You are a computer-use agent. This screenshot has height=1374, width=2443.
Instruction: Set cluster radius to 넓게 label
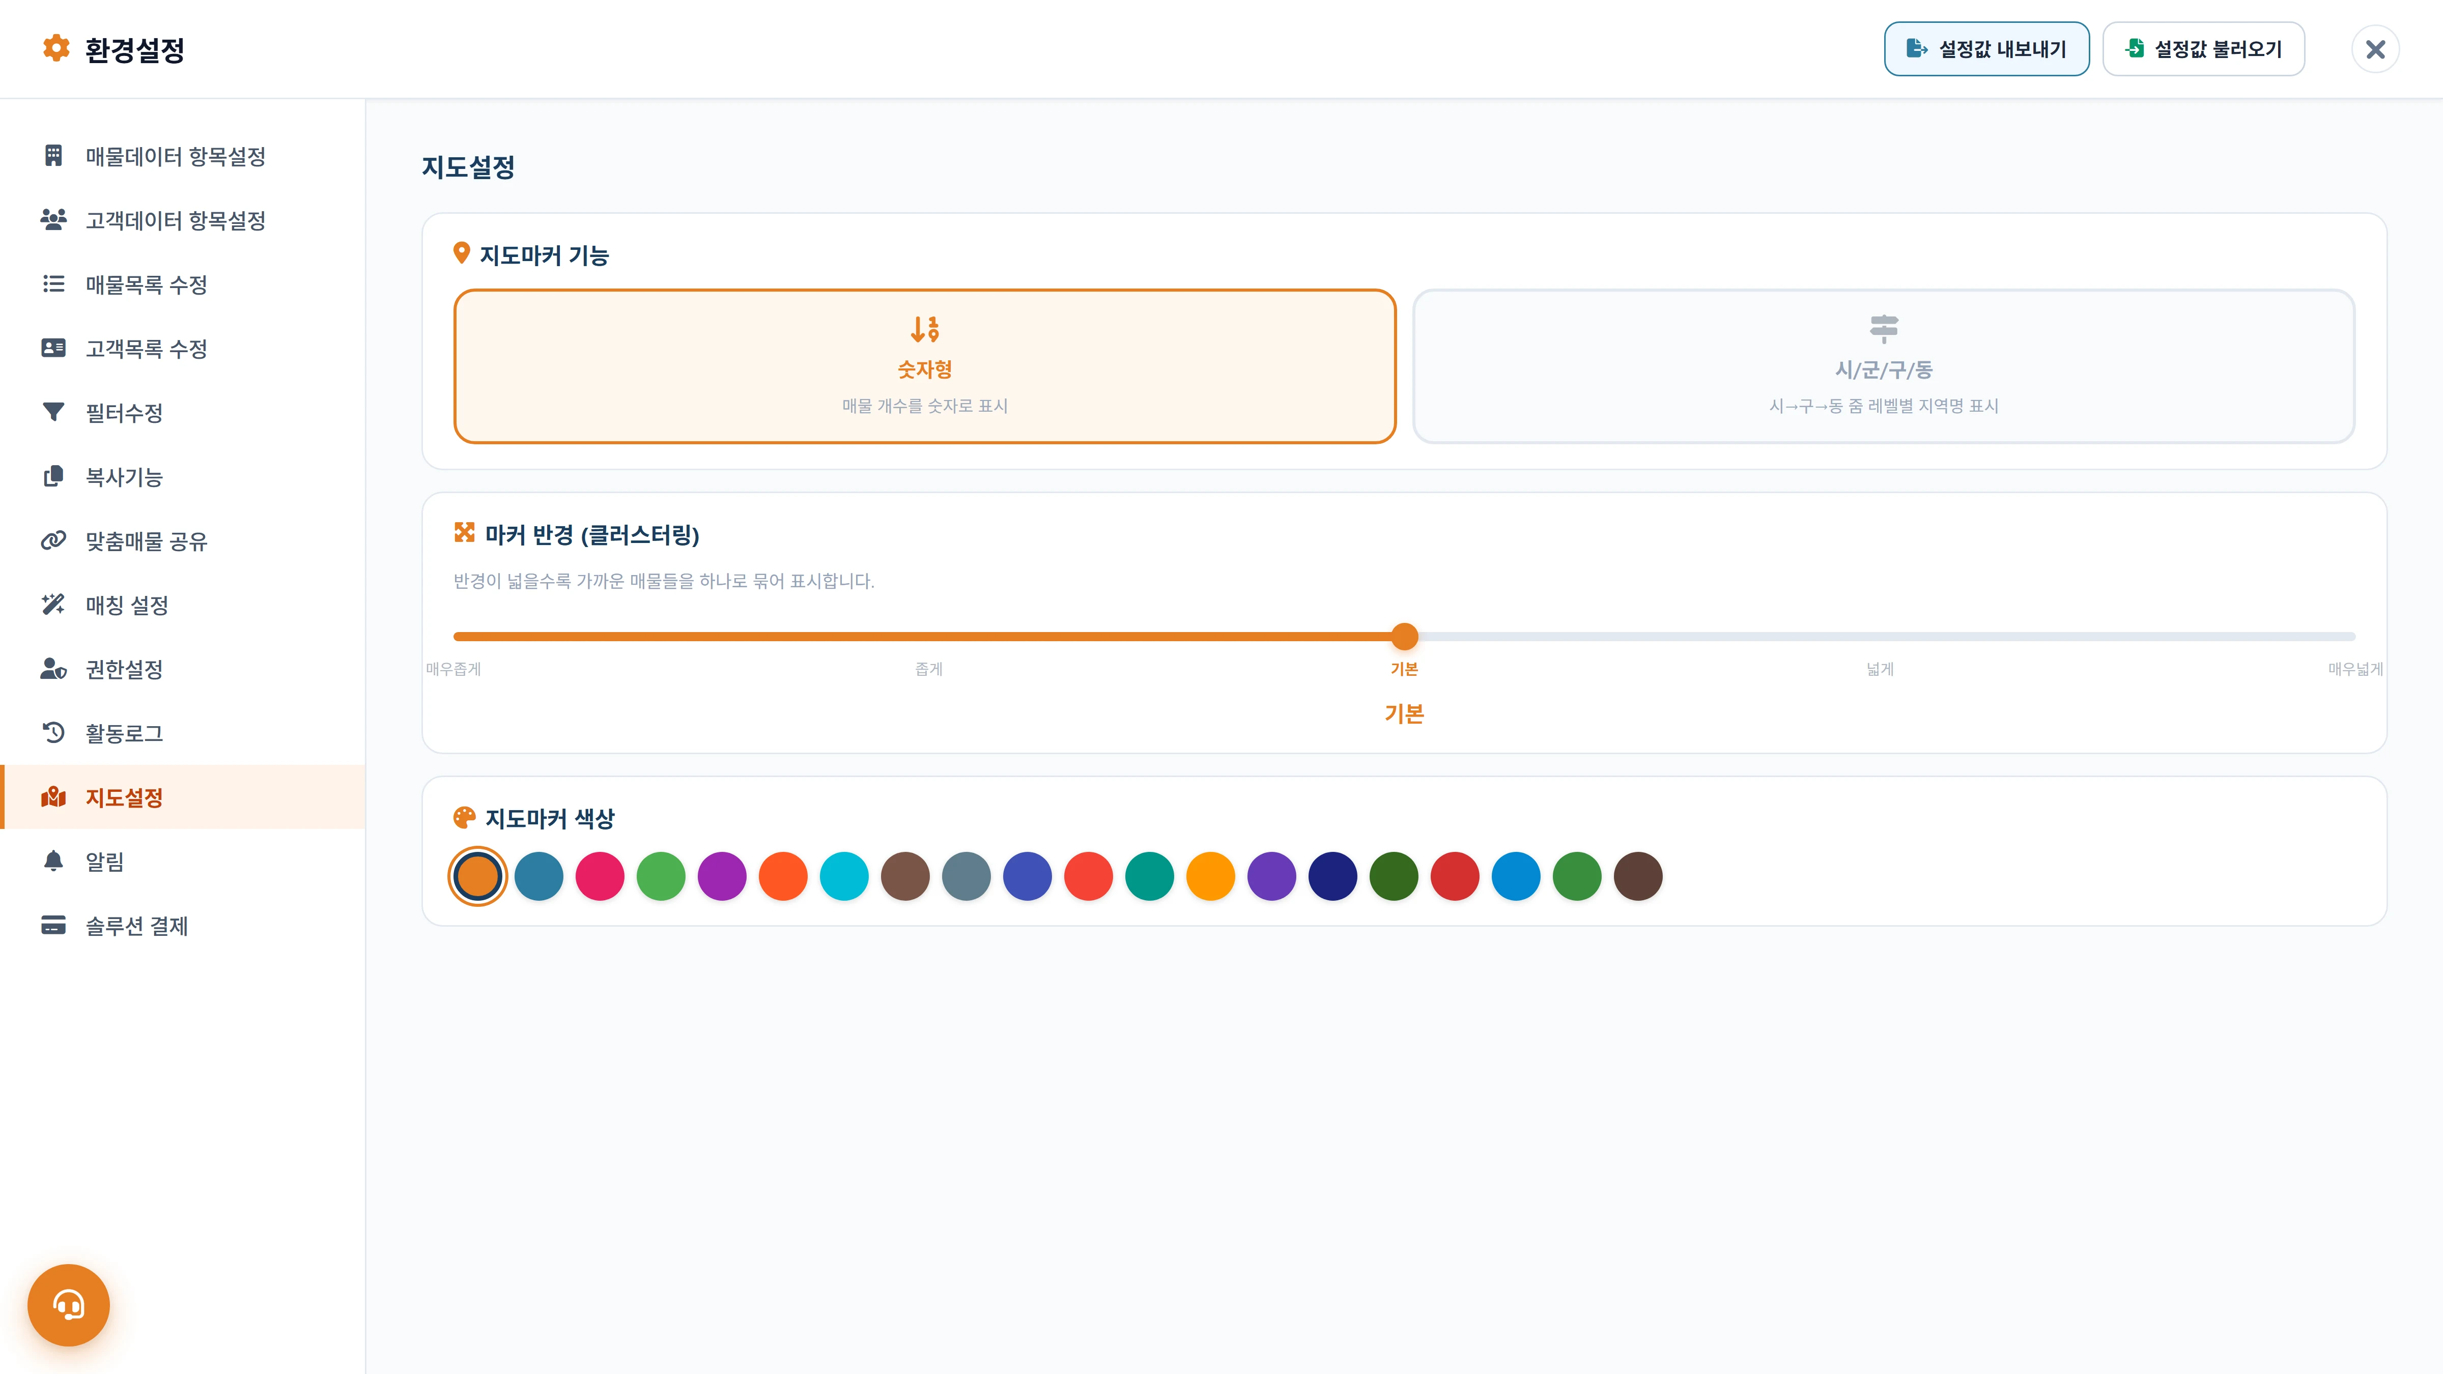point(1880,669)
